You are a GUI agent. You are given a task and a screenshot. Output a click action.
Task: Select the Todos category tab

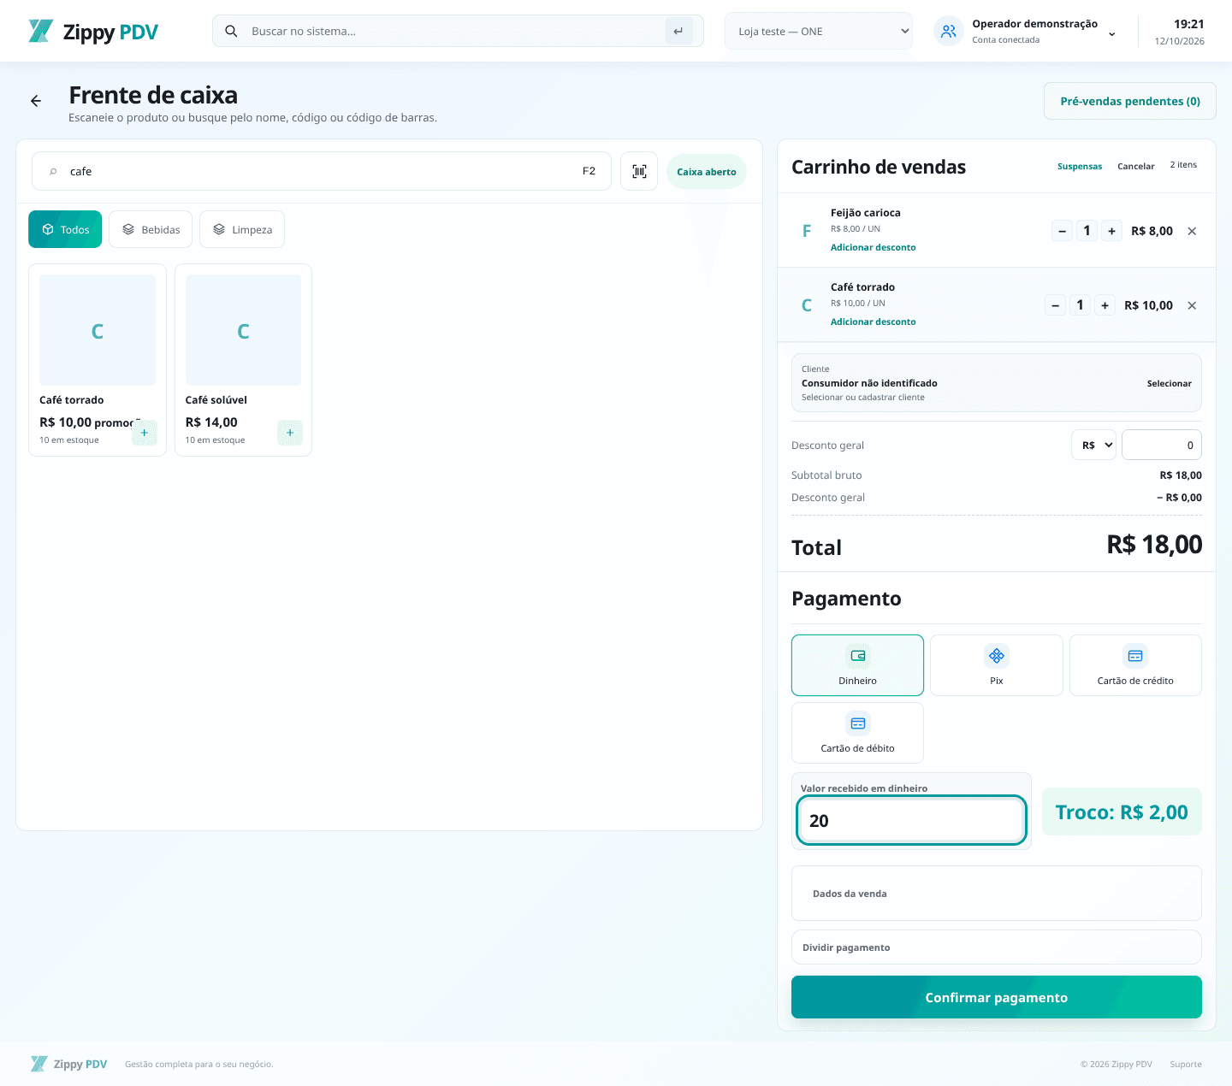pos(65,229)
